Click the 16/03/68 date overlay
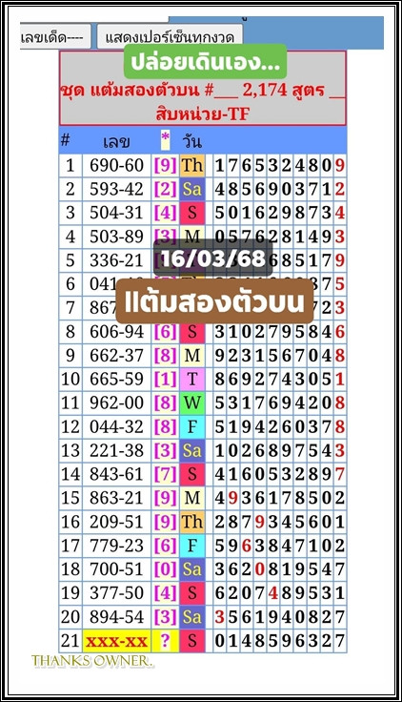 pyautogui.click(x=212, y=258)
